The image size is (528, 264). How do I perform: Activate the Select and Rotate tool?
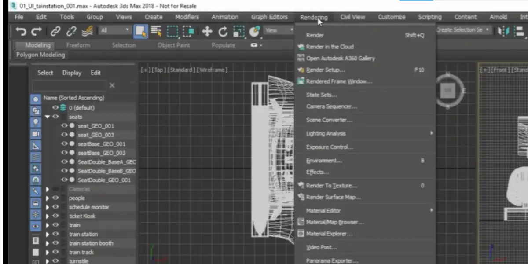point(223,31)
